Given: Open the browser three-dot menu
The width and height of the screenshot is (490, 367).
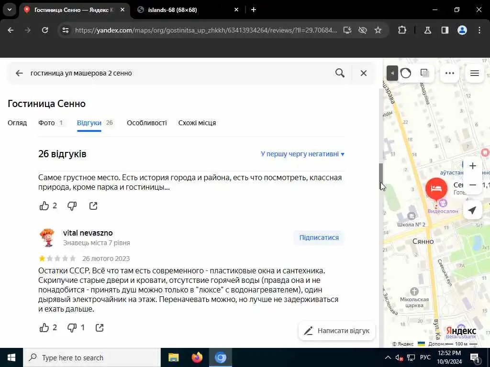Looking at the screenshot, I should (x=479, y=30).
